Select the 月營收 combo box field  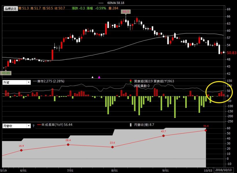(17, 126)
